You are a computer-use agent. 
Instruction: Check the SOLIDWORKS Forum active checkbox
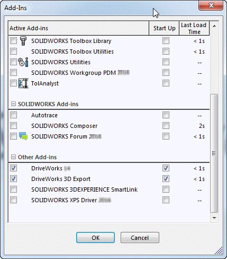13,136
